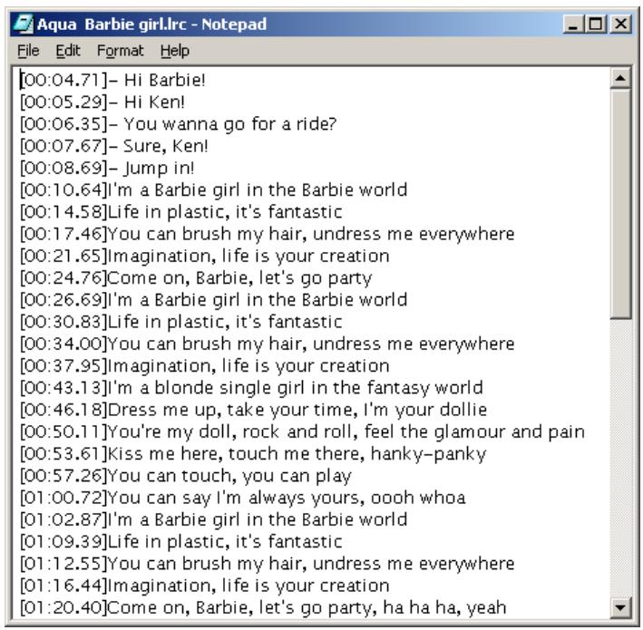Minimize the Notepad window
Image resolution: width=643 pixels, height=630 pixels.
click(573, 24)
